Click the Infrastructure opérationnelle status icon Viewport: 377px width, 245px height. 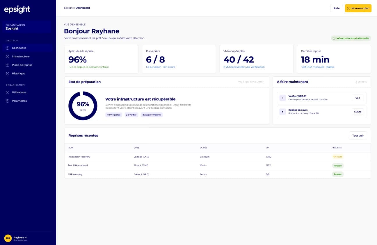334,38
